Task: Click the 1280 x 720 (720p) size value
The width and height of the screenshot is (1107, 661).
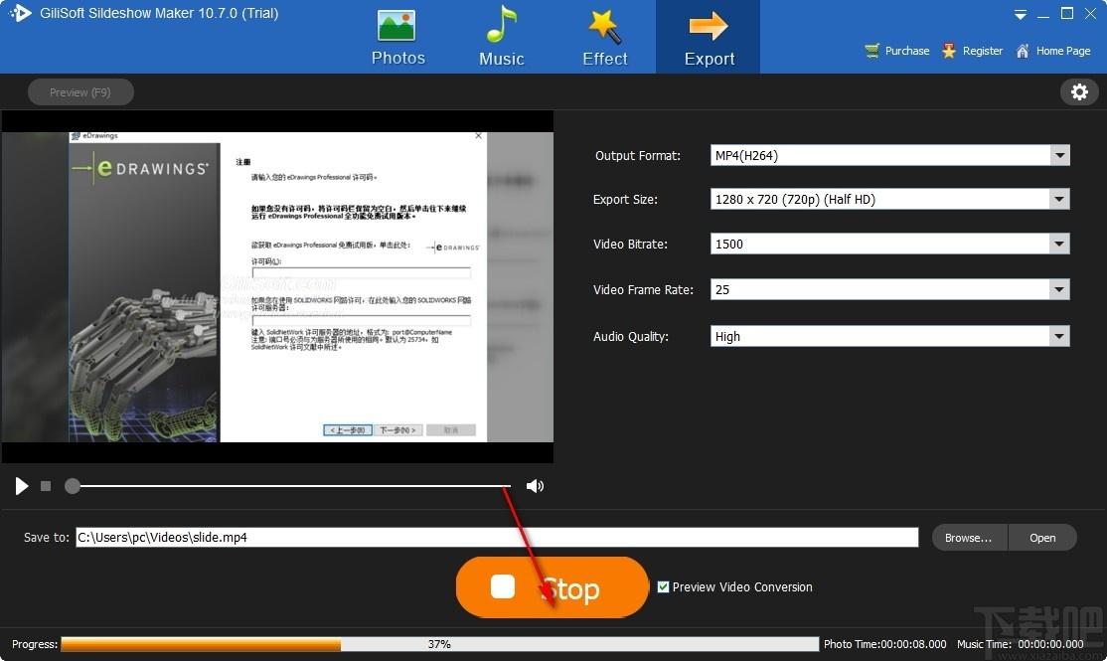Action: 795,199
